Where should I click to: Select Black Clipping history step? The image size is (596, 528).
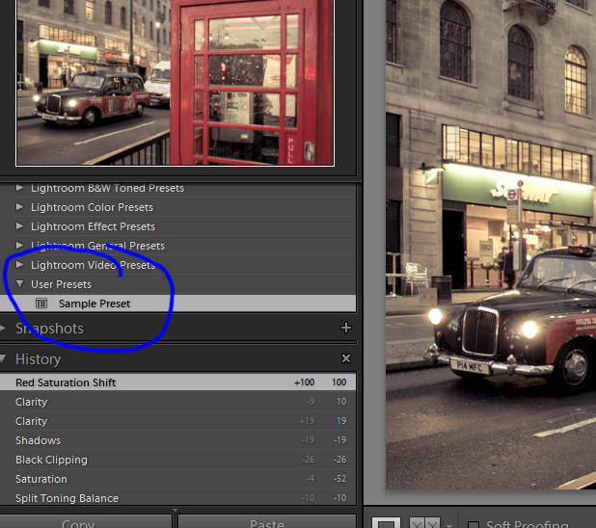point(51,460)
